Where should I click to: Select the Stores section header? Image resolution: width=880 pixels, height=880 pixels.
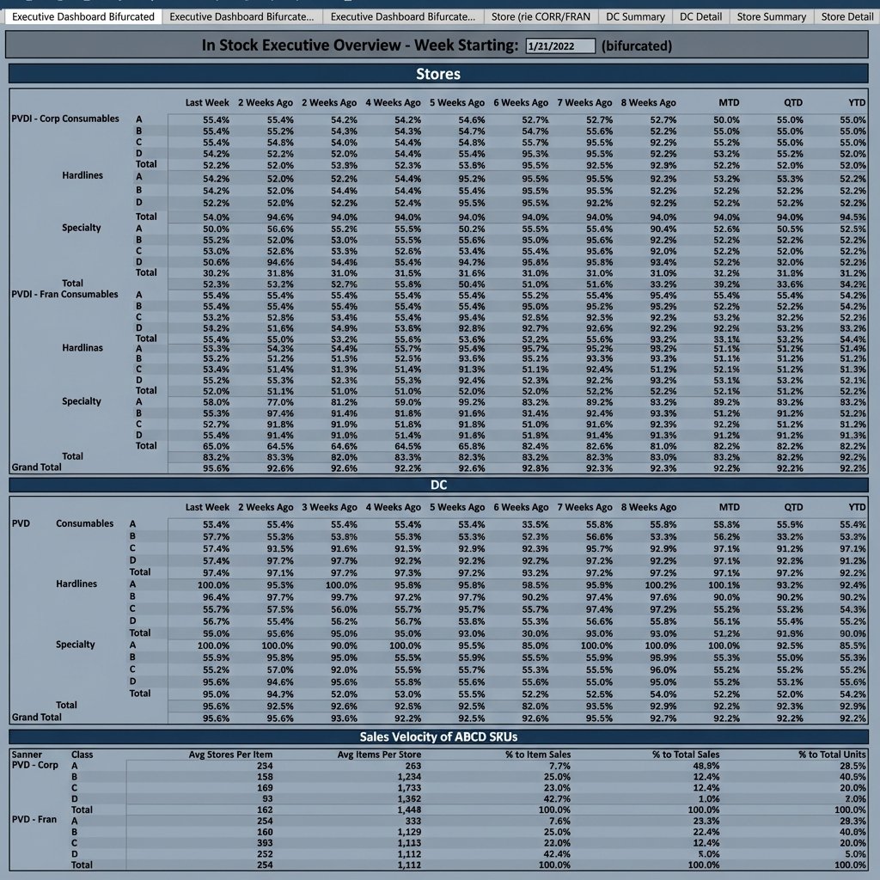coord(439,73)
